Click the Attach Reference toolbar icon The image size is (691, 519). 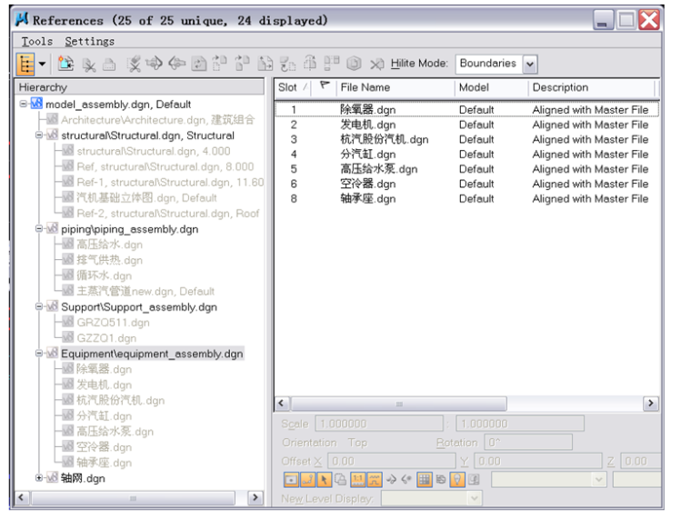click(x=65, y=64)
